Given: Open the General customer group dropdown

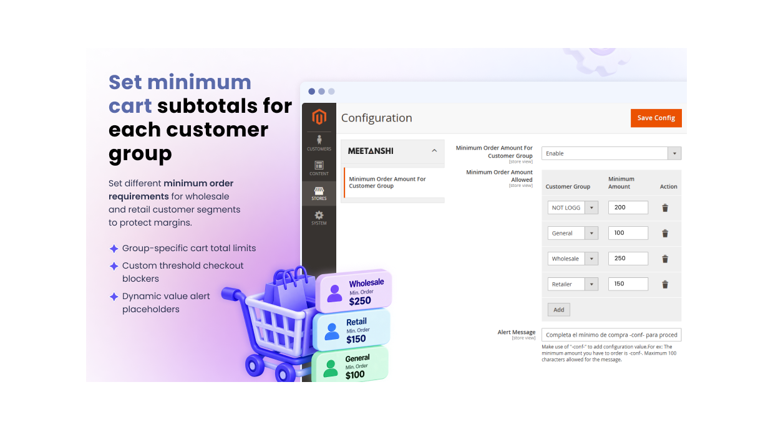Looking at the screenshot, I should 573,233.
